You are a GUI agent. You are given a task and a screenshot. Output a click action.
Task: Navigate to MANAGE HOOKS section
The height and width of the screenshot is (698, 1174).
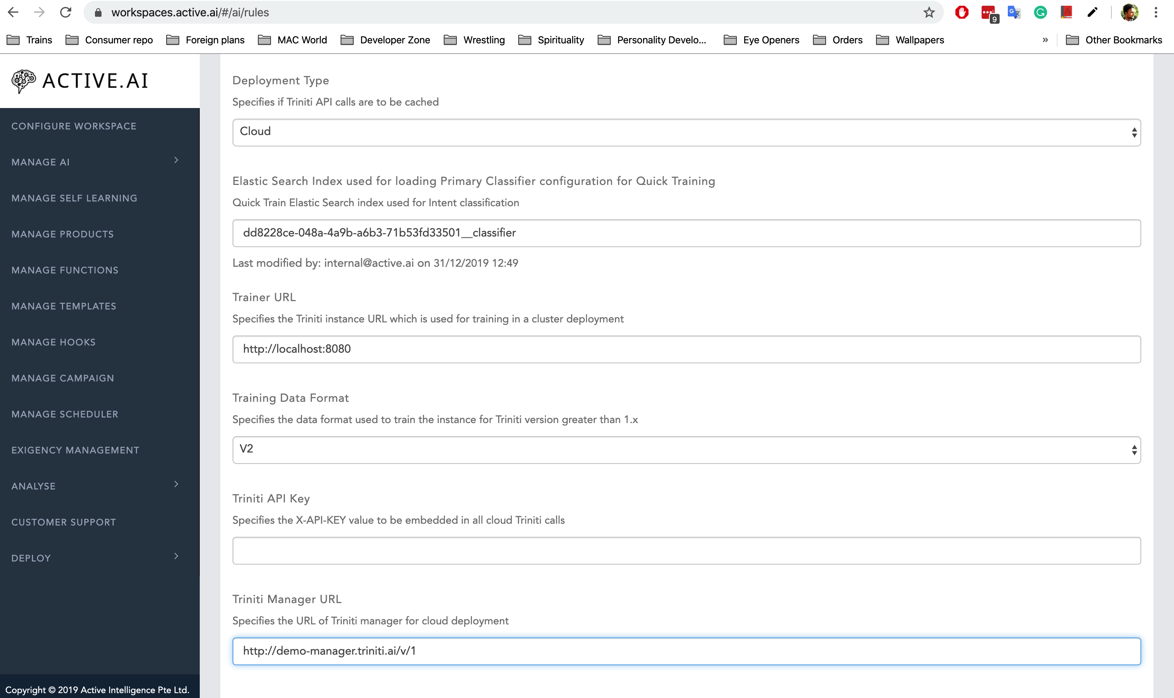[x=53, y=342]
